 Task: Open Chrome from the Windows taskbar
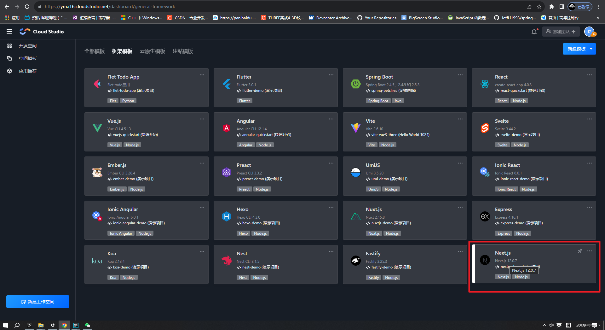[64, 325]
